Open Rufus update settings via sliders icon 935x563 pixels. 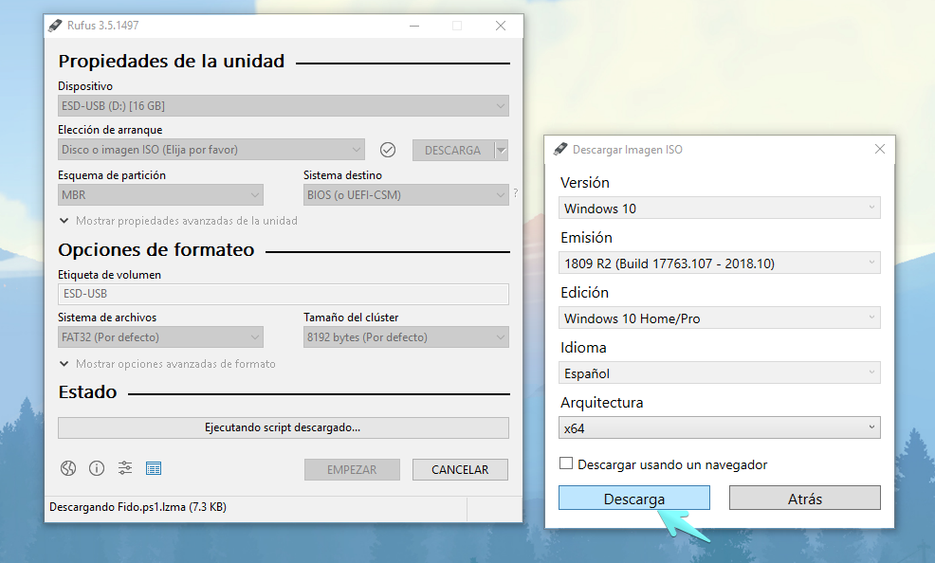(124, 468)
